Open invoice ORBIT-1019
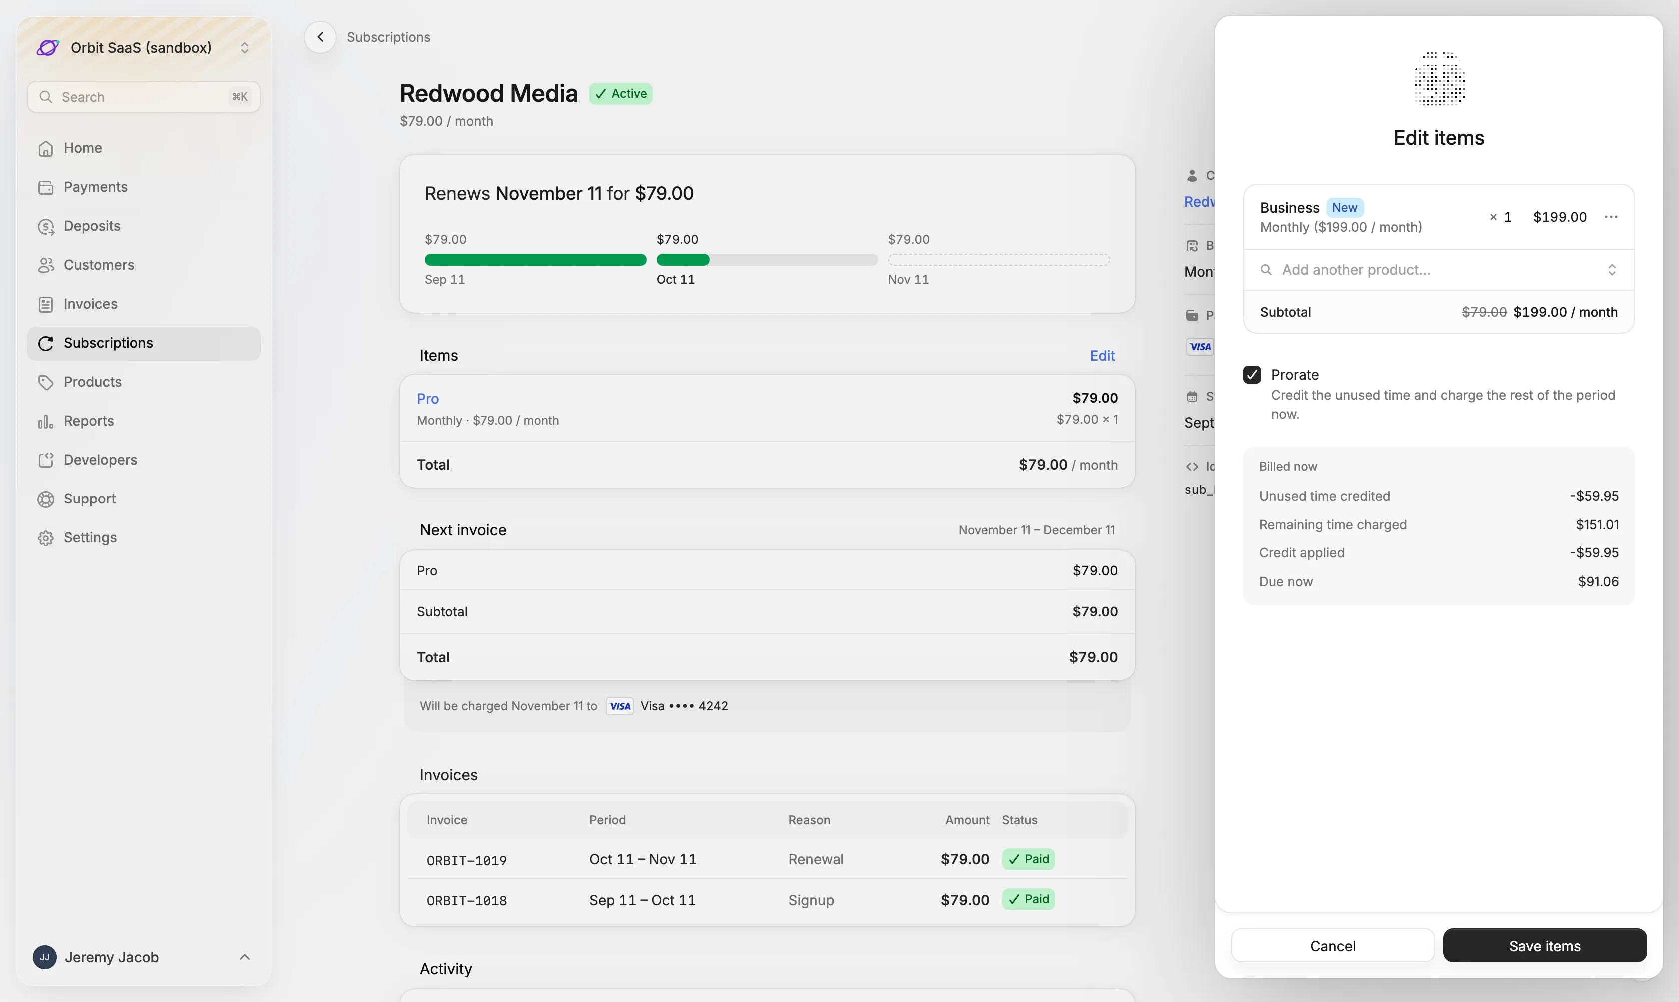The image size is (1679, 1002). [x=466, y=860]
